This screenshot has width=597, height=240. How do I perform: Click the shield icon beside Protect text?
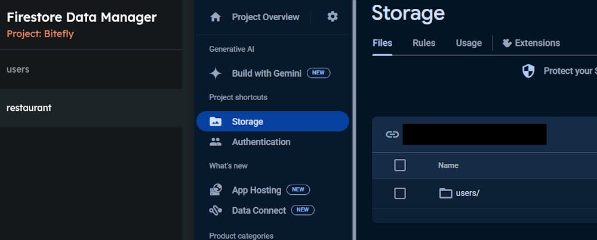528,71
